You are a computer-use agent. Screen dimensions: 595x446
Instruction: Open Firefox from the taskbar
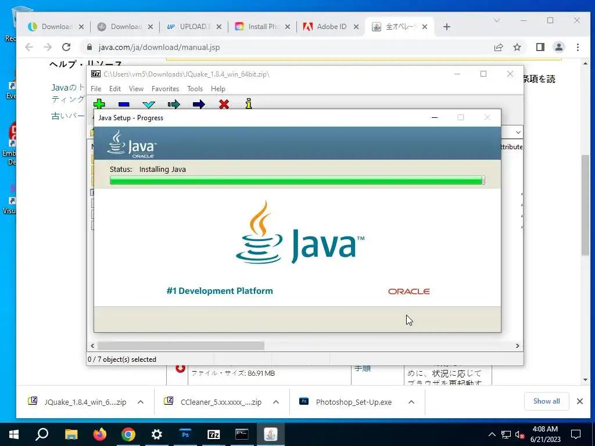(100, 434)
